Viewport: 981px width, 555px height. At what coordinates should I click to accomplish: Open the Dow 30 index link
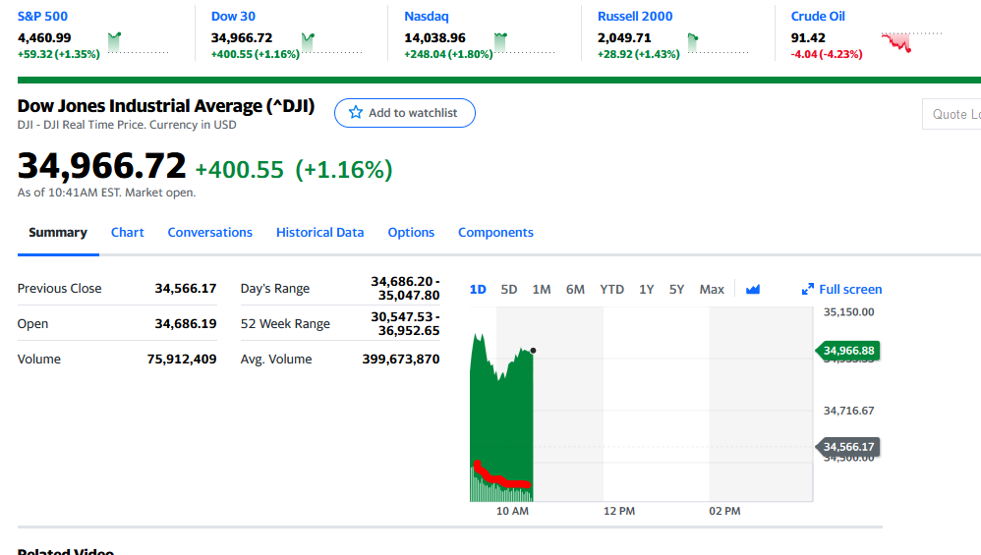pos(233,17)
